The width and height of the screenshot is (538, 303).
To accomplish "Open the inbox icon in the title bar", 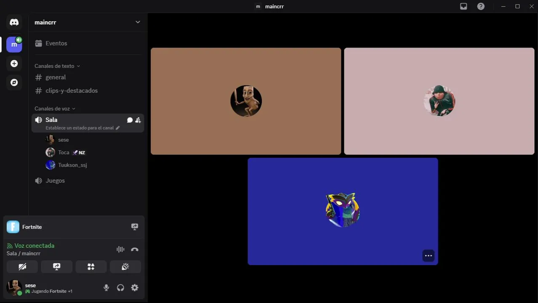I will (463, 6).
